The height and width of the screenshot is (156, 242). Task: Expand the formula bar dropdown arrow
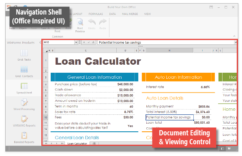click(236, 42)
